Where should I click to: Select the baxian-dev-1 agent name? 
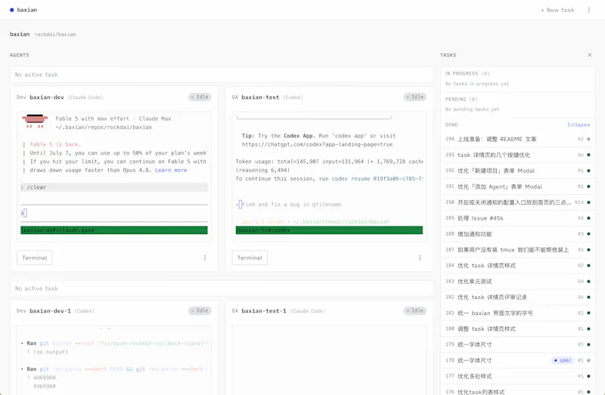click(50, 311)
